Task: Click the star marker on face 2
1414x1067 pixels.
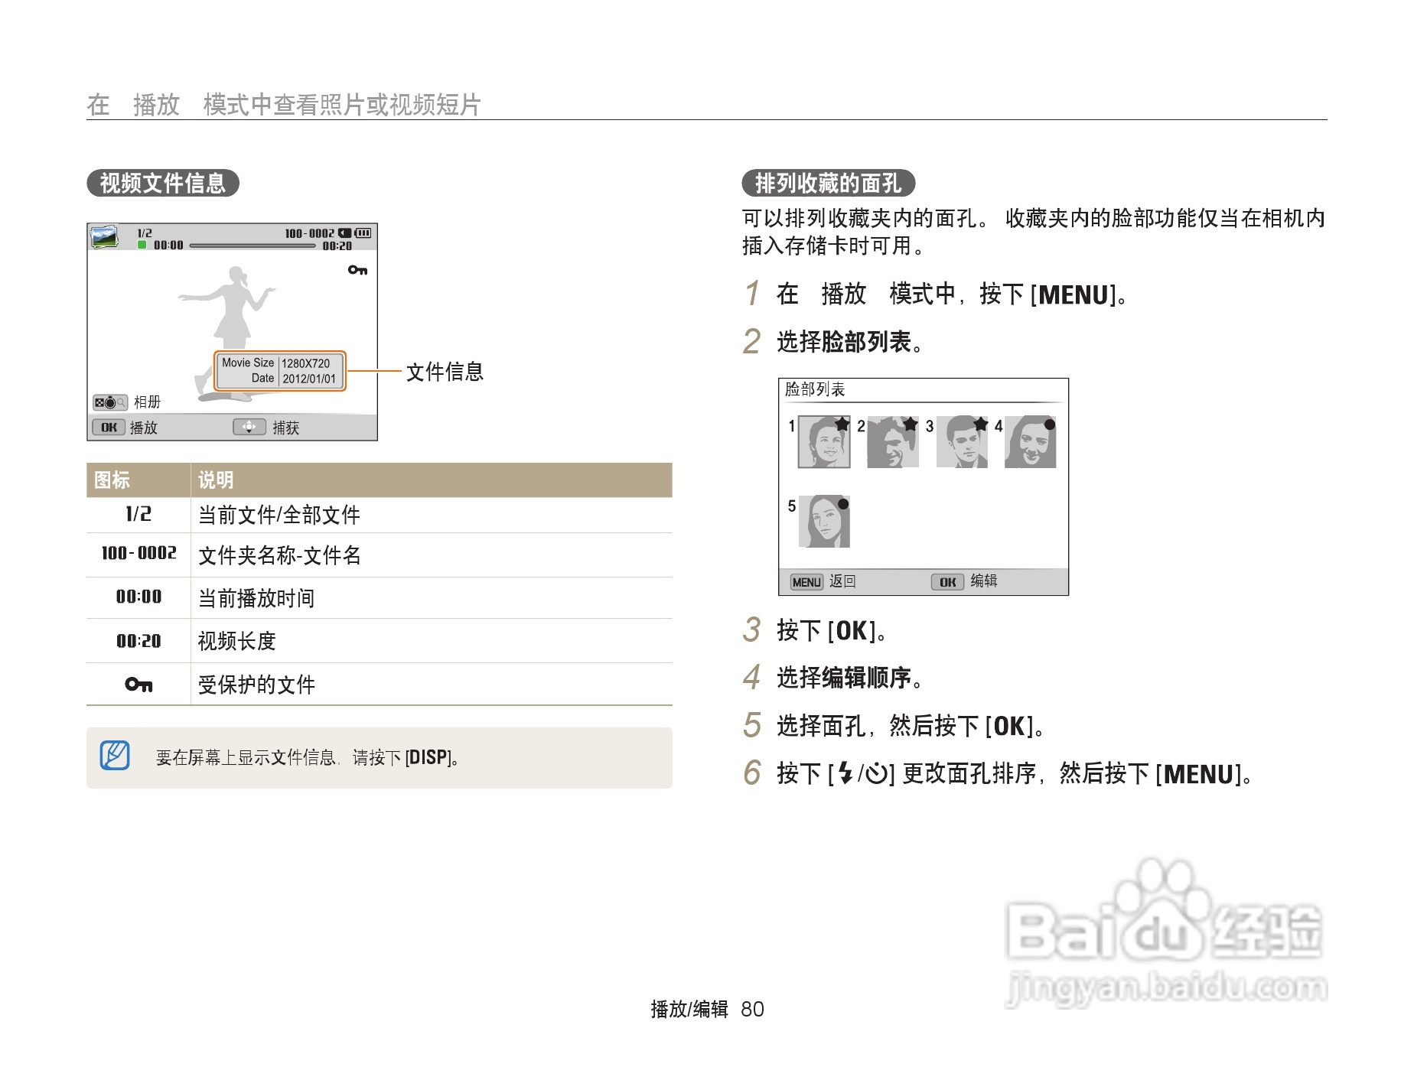Action: pos(911,424)
